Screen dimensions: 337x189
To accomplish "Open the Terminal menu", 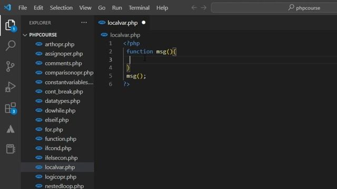I will [x=139, y=8].
